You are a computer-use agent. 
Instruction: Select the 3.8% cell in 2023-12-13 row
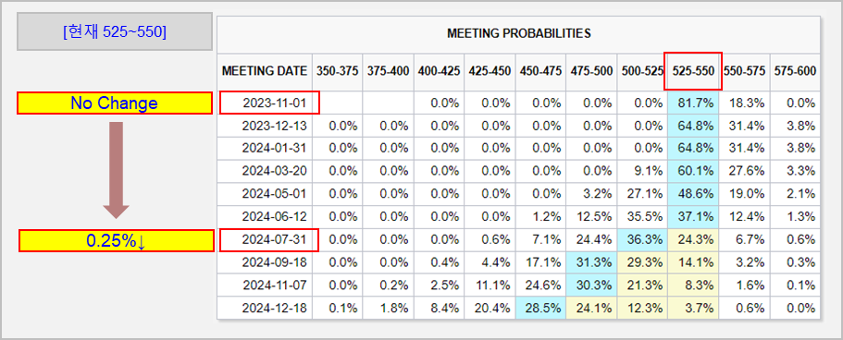(x=795, y=126)
